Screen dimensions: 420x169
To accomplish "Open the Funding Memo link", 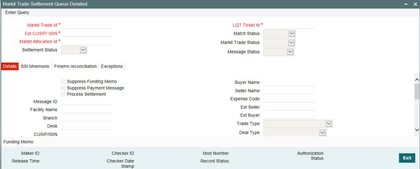I will [x=18, y=142].
